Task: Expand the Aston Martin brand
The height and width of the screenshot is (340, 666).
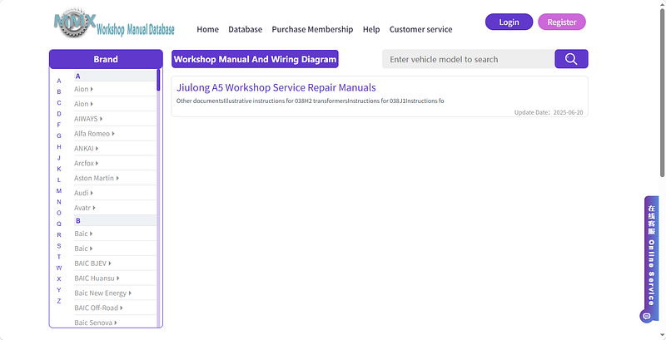Action: coord(97,178)
